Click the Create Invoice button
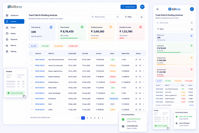This screenshot has width=199, height=133. (129, 7)
